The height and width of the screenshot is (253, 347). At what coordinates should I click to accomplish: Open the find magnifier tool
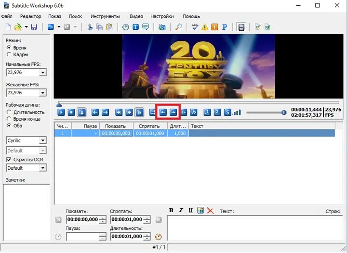178,27
